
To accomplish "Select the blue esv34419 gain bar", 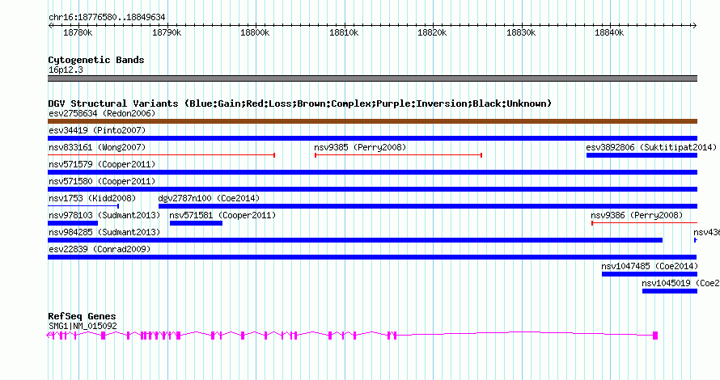I will coord(372,138).
